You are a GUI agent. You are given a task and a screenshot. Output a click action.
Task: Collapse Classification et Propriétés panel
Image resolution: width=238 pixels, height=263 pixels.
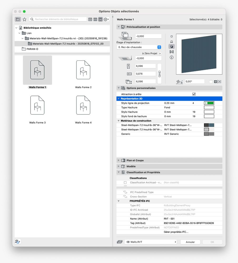[118, 172]
